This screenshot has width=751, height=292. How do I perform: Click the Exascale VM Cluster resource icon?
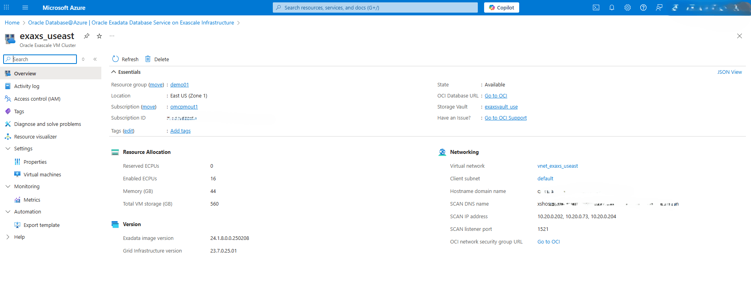point(10,39)
